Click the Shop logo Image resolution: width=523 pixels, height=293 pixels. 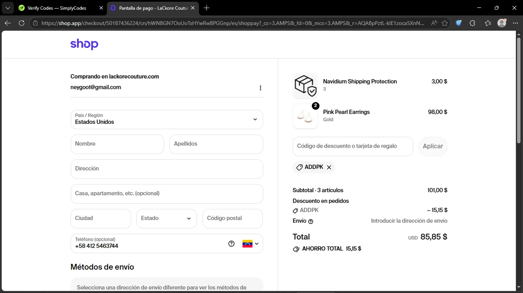[84, 44]
